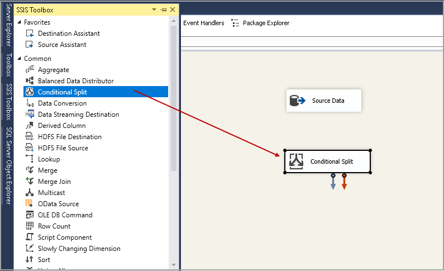
Task: Select the HDFS File Destination icon
Action: point(30,136)
